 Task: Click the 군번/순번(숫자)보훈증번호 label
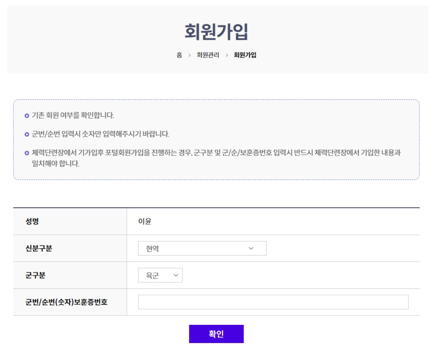point(66,302)
